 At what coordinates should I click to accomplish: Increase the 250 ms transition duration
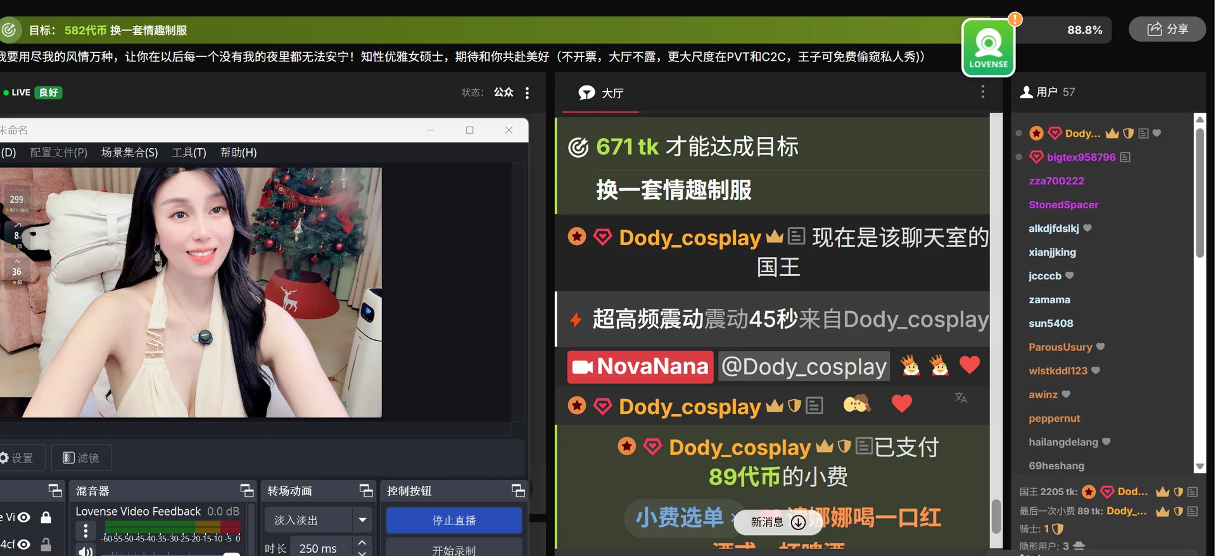362,543
